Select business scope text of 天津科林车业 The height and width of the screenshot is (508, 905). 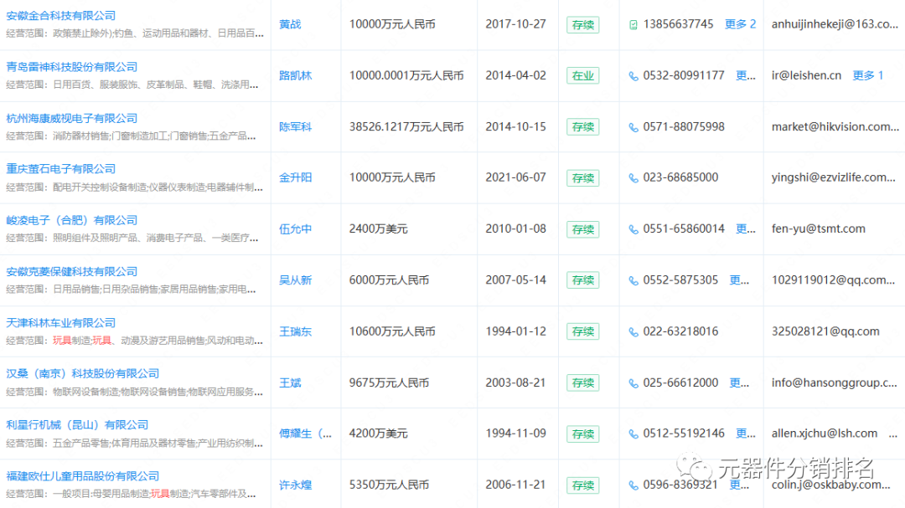(x=134, y=341)
